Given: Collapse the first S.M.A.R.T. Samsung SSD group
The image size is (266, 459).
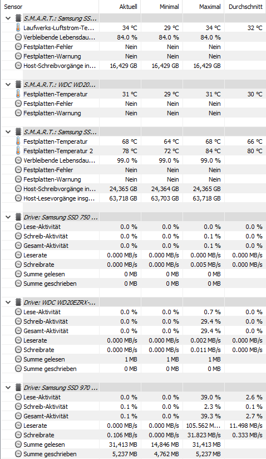Looking at the screenshot, I should (8, 18).
